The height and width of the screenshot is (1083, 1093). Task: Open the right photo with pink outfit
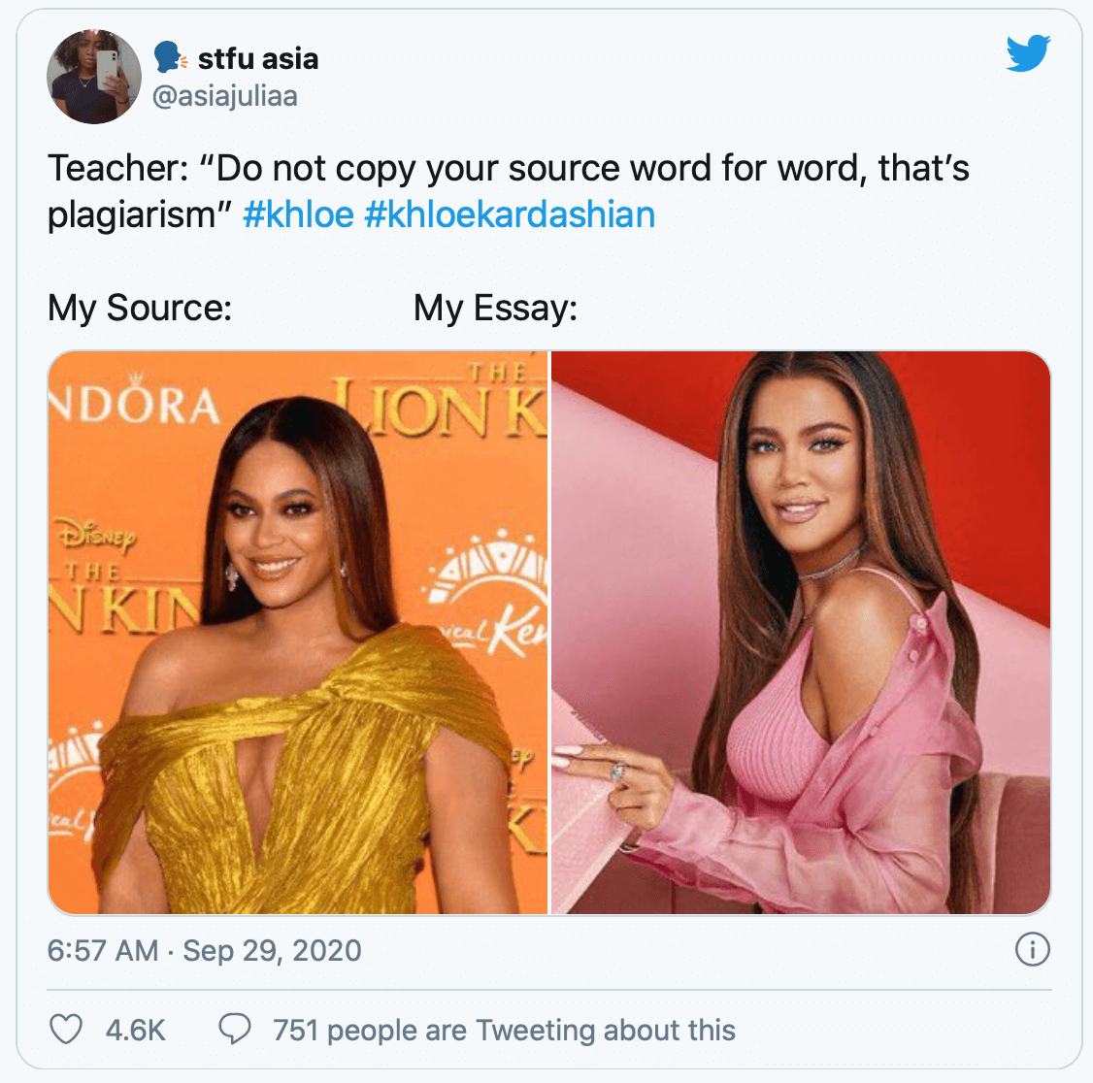800,632
